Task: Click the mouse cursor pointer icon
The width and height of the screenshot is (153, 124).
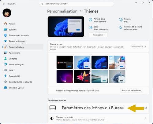Action: pyautogui.click(x=121, y=27)
